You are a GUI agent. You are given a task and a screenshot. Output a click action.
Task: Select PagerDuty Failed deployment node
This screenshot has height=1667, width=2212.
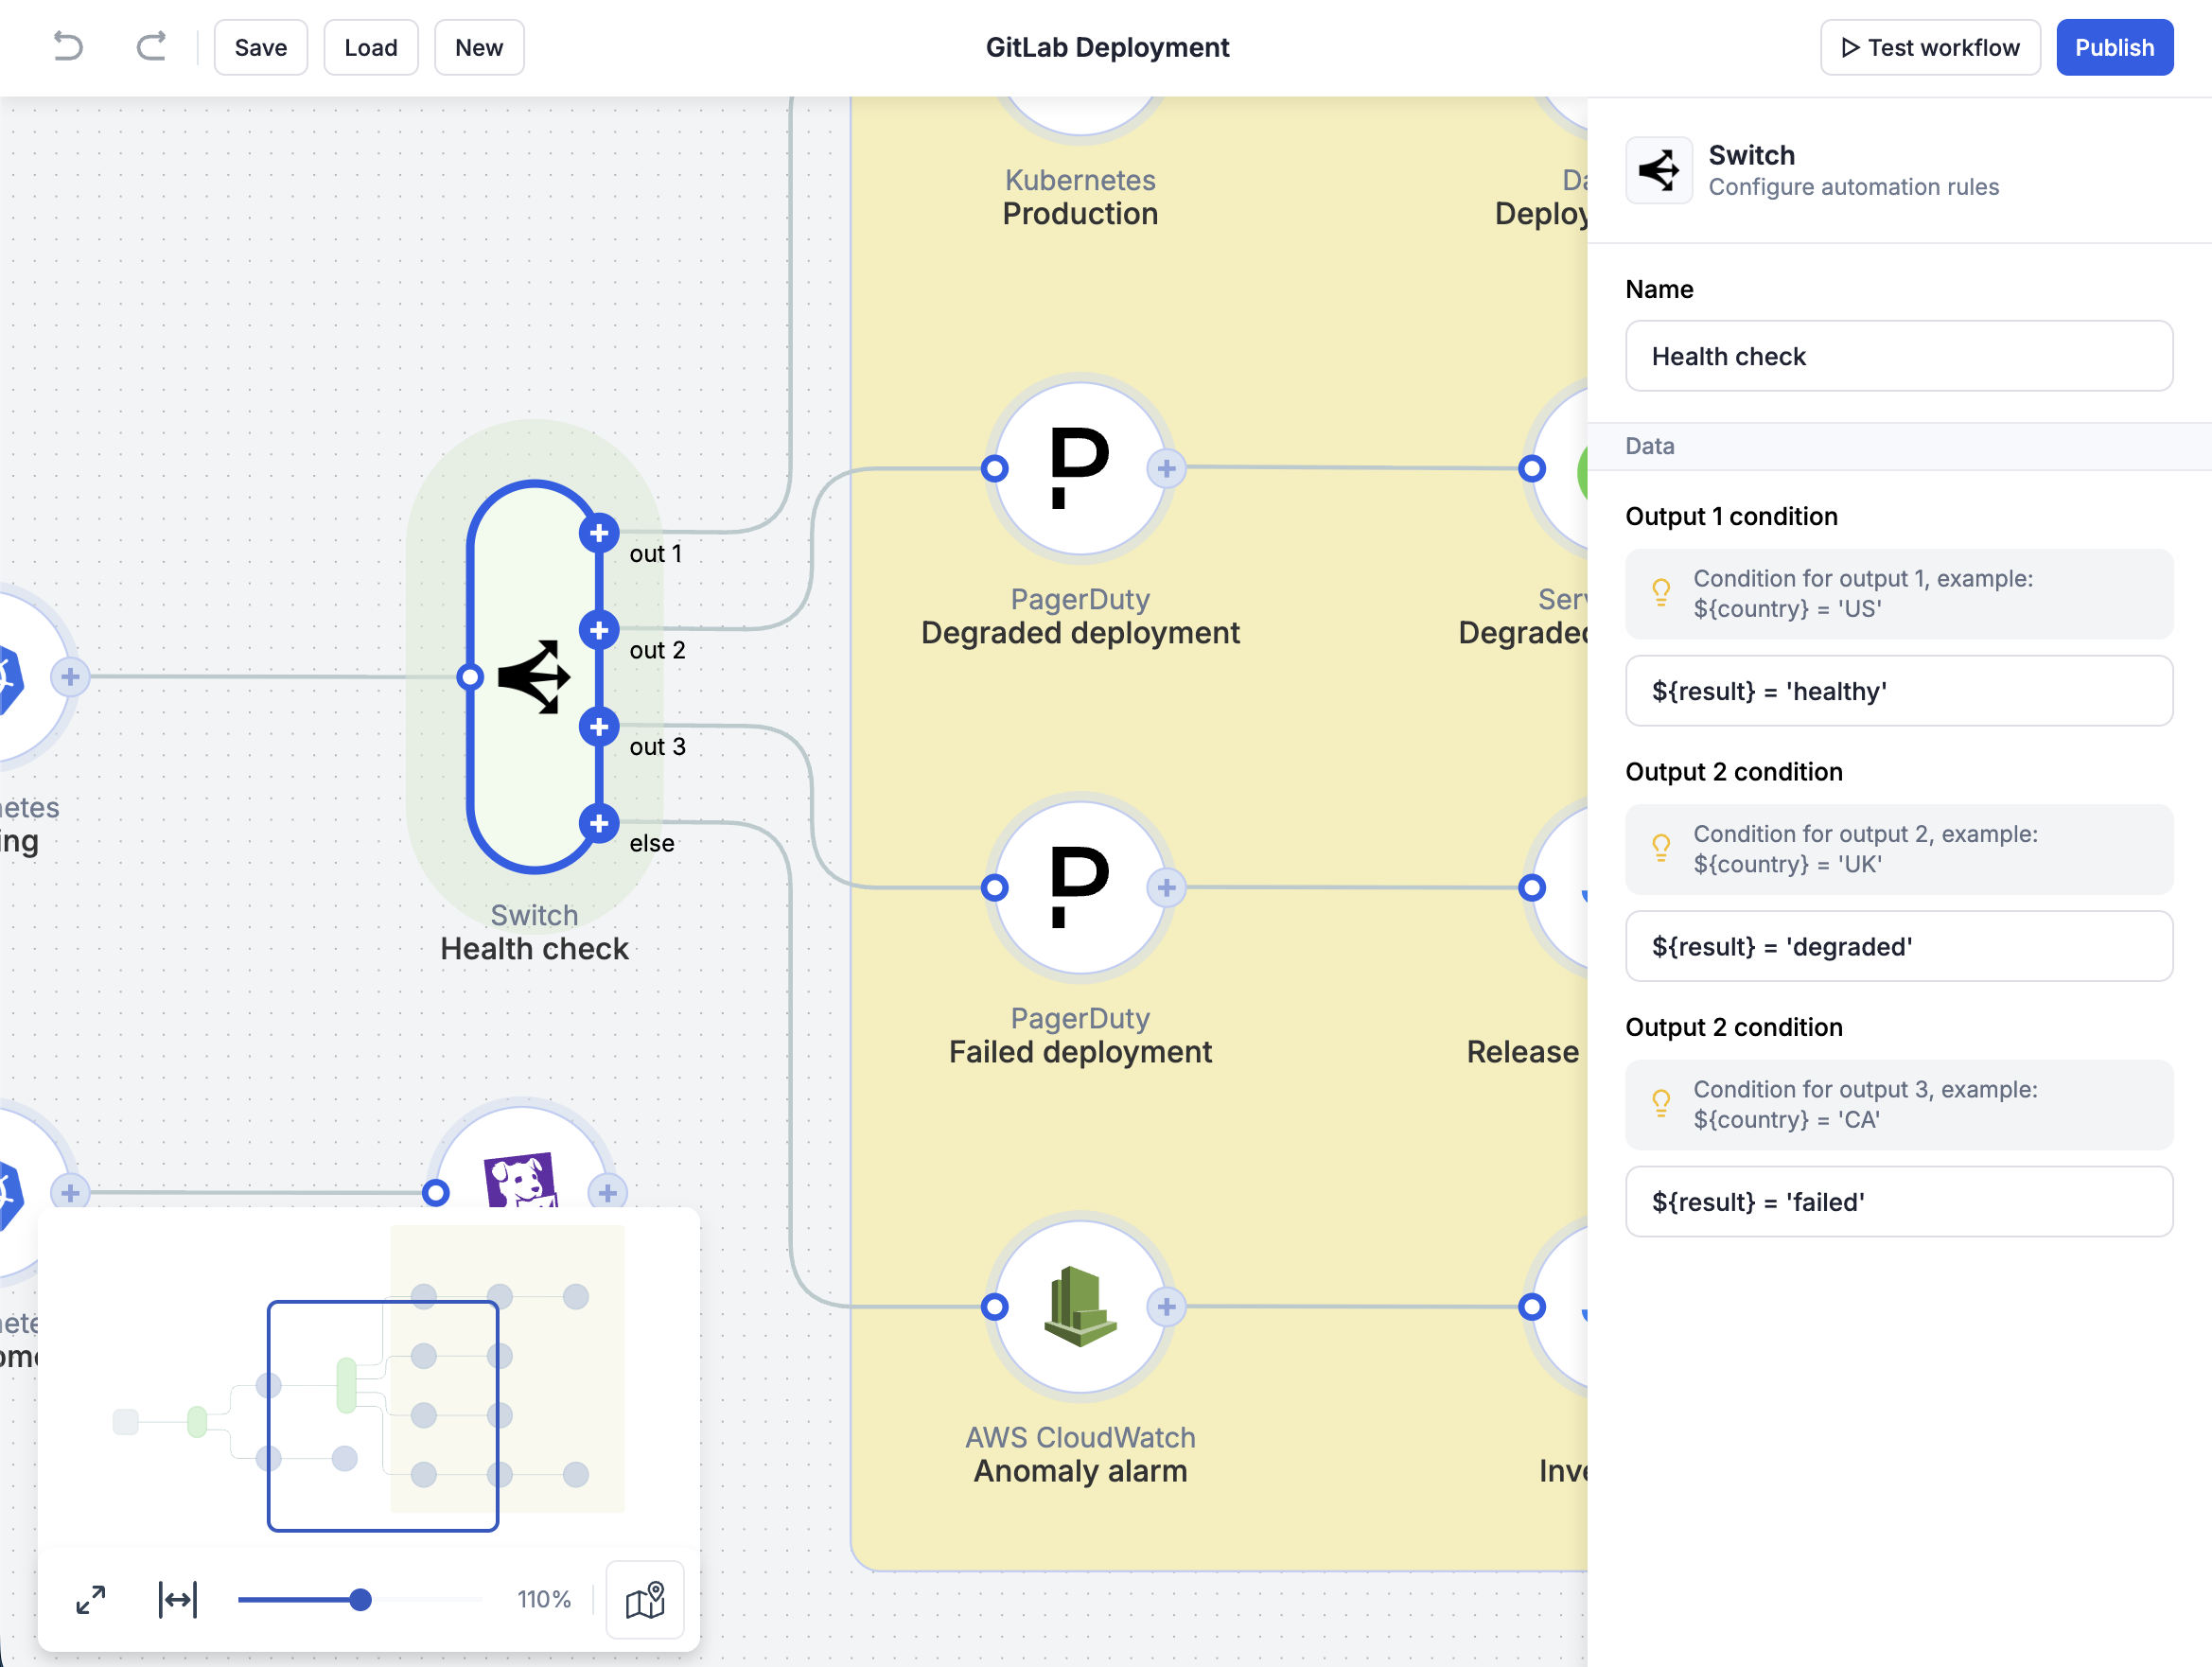point(1080,887)
